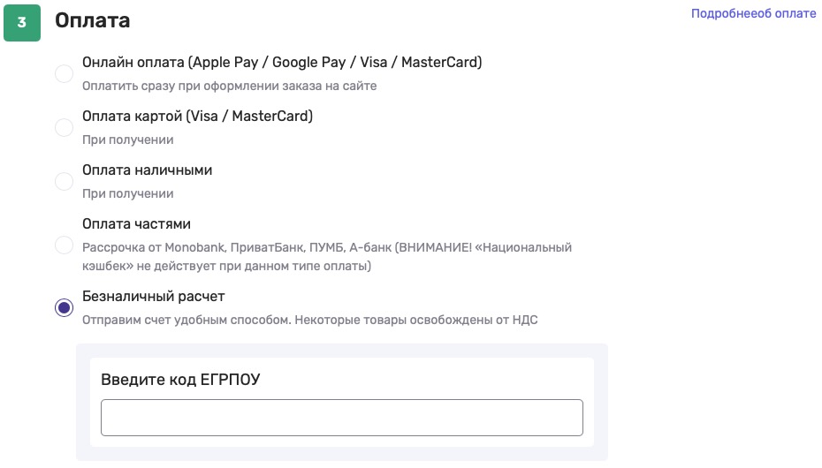The width and height of the screenshot is (822, 468).
Task: Click the selected Безналичный расчет radio button
Action: (x=64, y=307)
